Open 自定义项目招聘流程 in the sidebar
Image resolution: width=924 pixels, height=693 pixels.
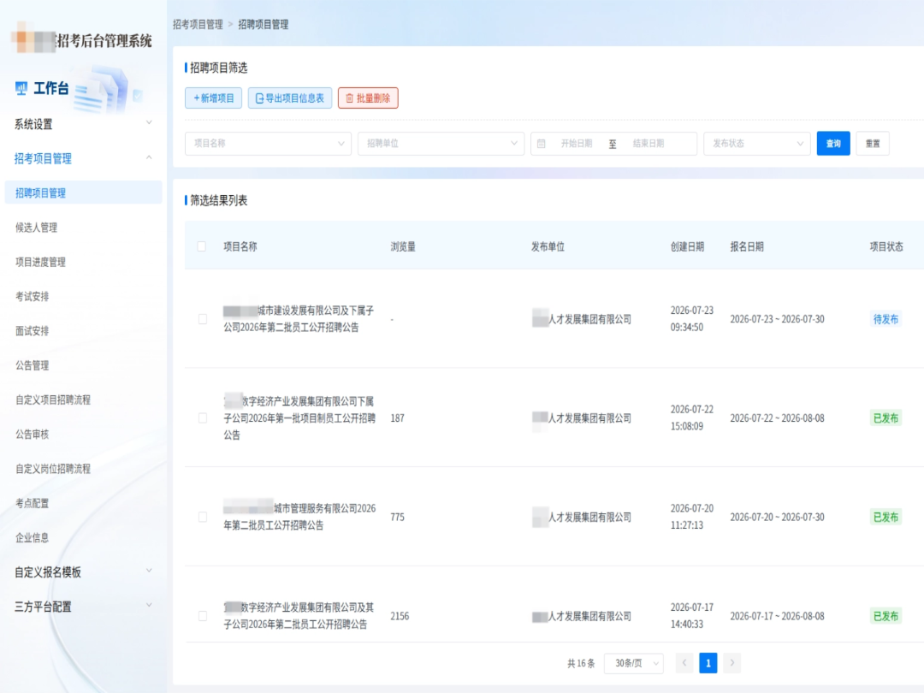(53, 400)
